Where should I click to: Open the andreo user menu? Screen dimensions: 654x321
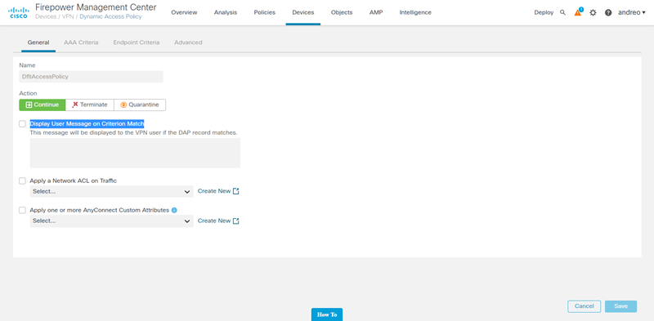pyautogui.click(x=631, y=12)
